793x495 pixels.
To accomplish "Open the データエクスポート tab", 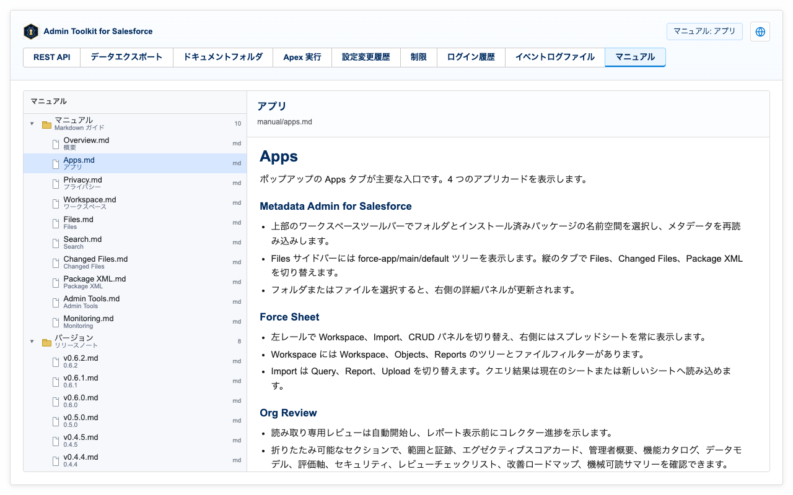I will (126, 57).
